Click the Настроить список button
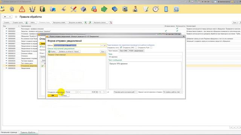The height and width of the screenshot is (135, 241). pos(100,22)
